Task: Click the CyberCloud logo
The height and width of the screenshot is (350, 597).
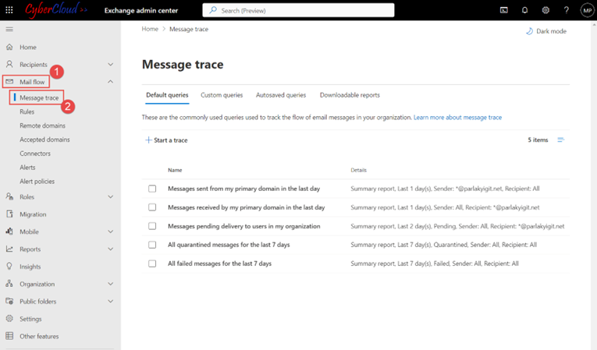Action: pos(56,10)
